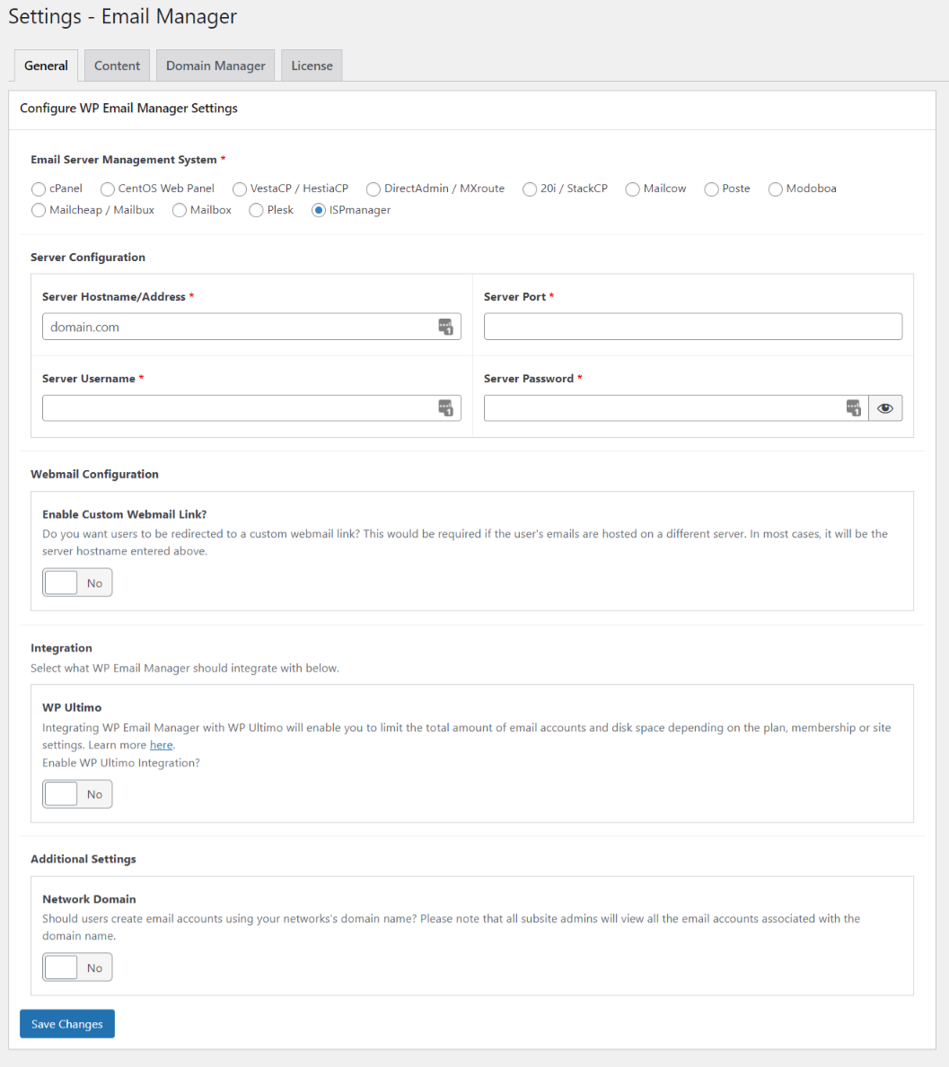Open the WP Ultimo 'here' link
This screenshot has height=1067, width=949.
tap(162, 745)
